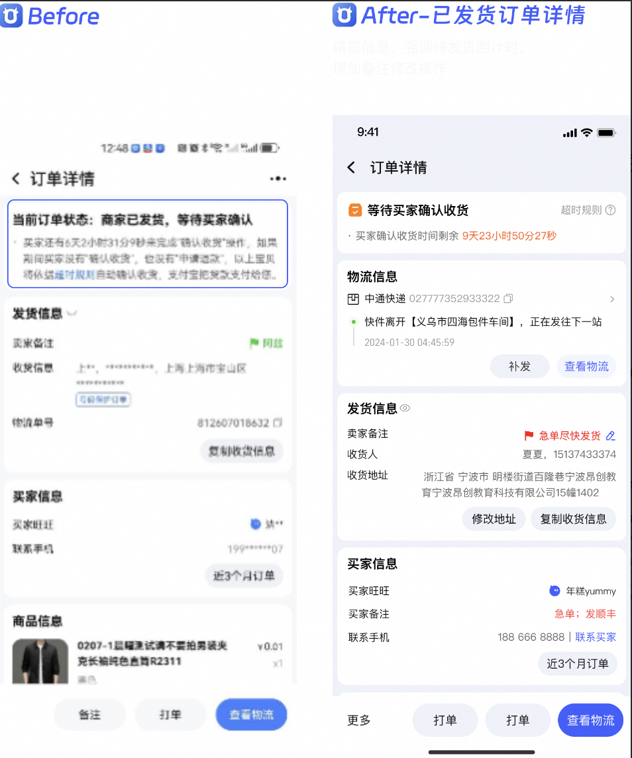Click the Wangwang icon beside 年糕yummy

pos(554,591)
